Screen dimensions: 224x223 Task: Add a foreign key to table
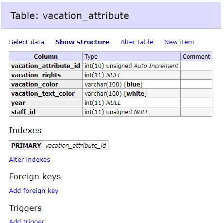[x=34, y=191]
